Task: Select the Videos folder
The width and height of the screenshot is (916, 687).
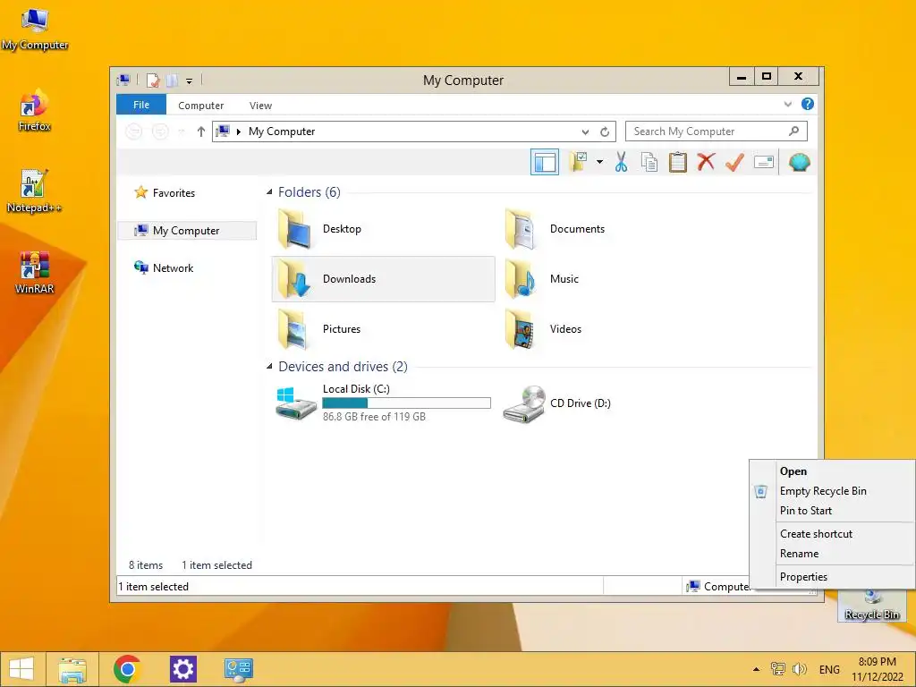Action: [x=610, y=329]
